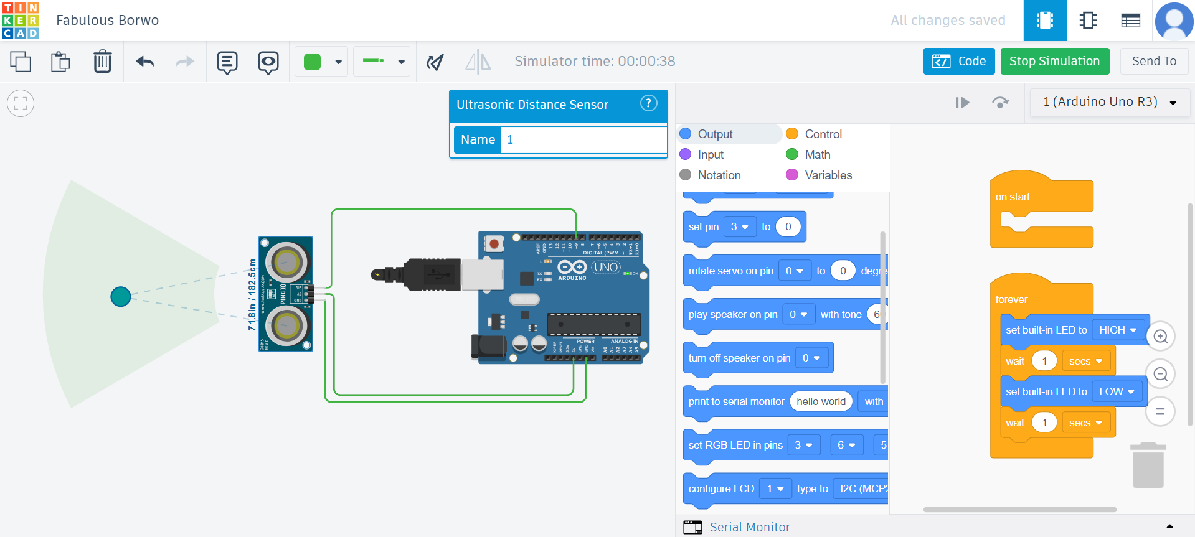Click wait value 1 in first wait block
Screen dimensions: 1195x537
[x=1044, y=361]
